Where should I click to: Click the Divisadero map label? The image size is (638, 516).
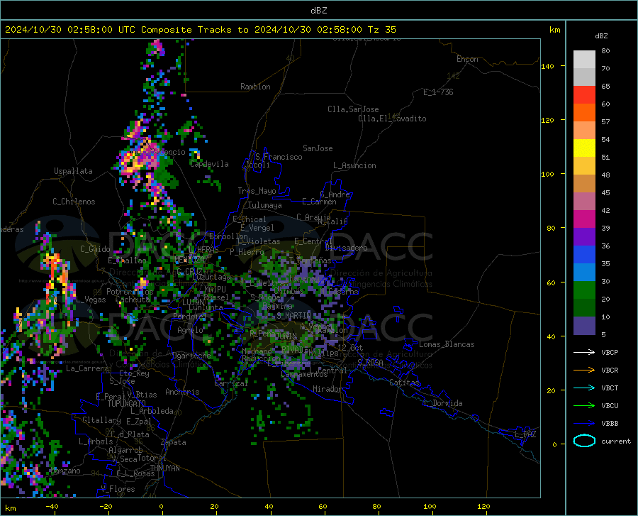pos(346,248)
